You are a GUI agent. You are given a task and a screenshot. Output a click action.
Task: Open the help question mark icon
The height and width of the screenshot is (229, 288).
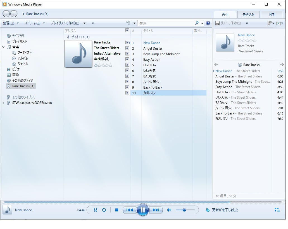[208, 23]
